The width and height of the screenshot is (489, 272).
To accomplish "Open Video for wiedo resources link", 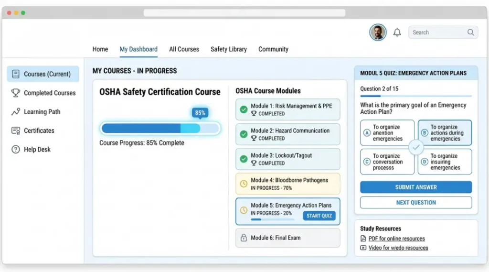I will (x=398, y=248).
